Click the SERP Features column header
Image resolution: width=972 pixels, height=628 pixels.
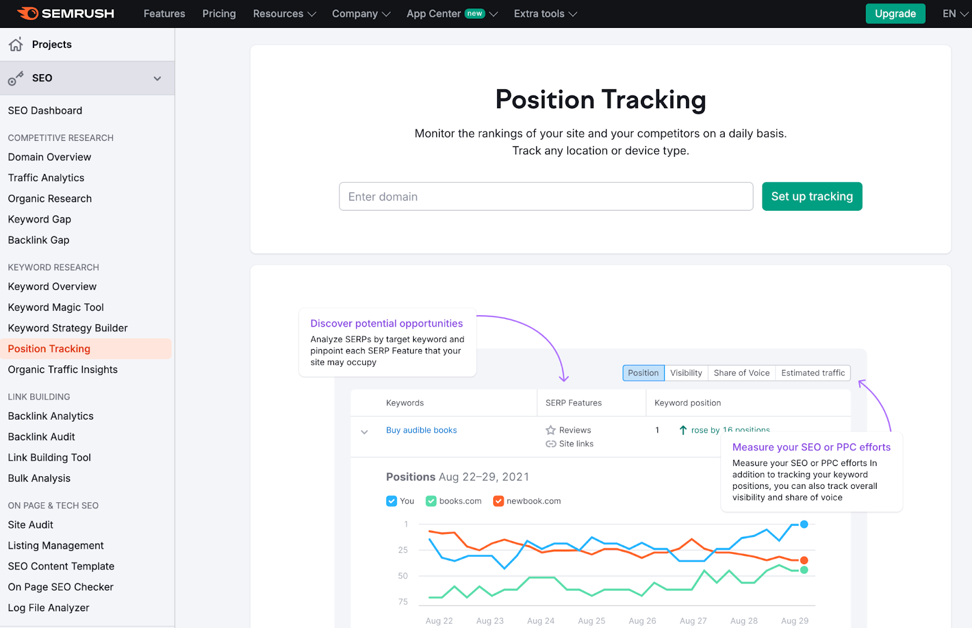point(573,403)
